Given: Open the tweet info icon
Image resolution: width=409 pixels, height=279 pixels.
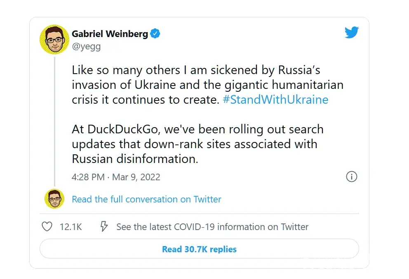Looking at the screenshot, I should click(351, 177).
